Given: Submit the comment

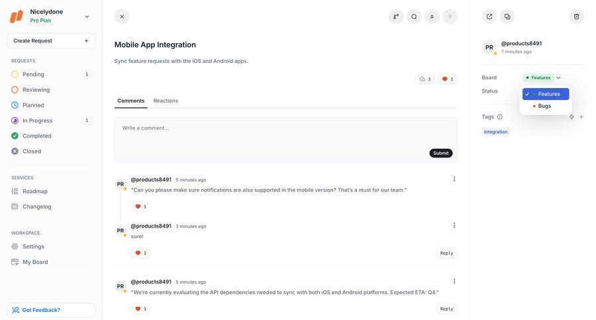Looking at the screenshot, I should pyautogui.click(x=440, y=153).
